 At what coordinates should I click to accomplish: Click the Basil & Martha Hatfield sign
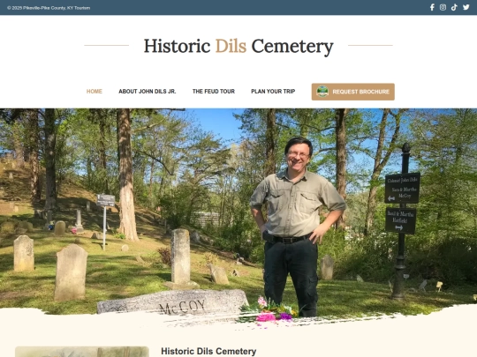(400, 220)
